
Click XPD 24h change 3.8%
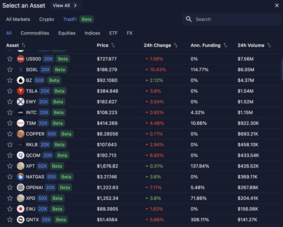(x=153, y=198)
